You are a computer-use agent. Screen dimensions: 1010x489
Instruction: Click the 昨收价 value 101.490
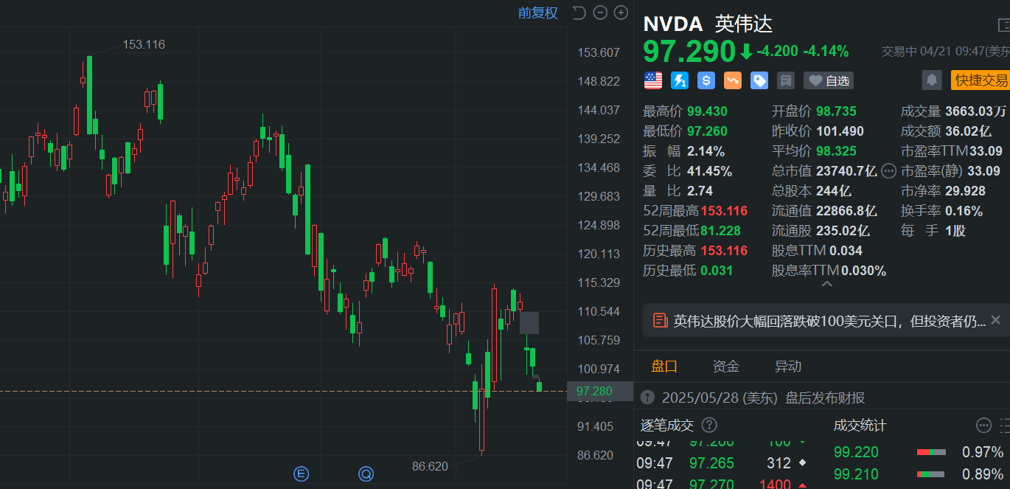(x=840, y=131)
